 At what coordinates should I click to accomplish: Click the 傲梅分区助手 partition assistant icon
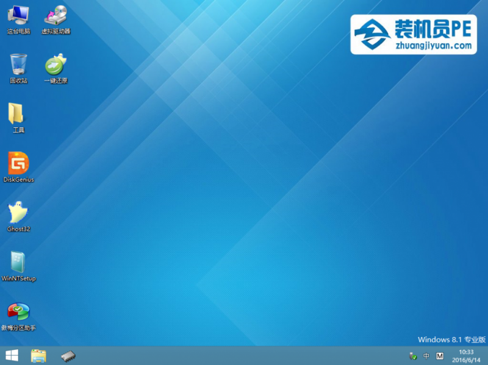(x=18, y=314)
